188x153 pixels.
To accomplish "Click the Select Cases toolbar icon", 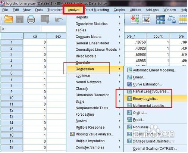I will [135, 19].
